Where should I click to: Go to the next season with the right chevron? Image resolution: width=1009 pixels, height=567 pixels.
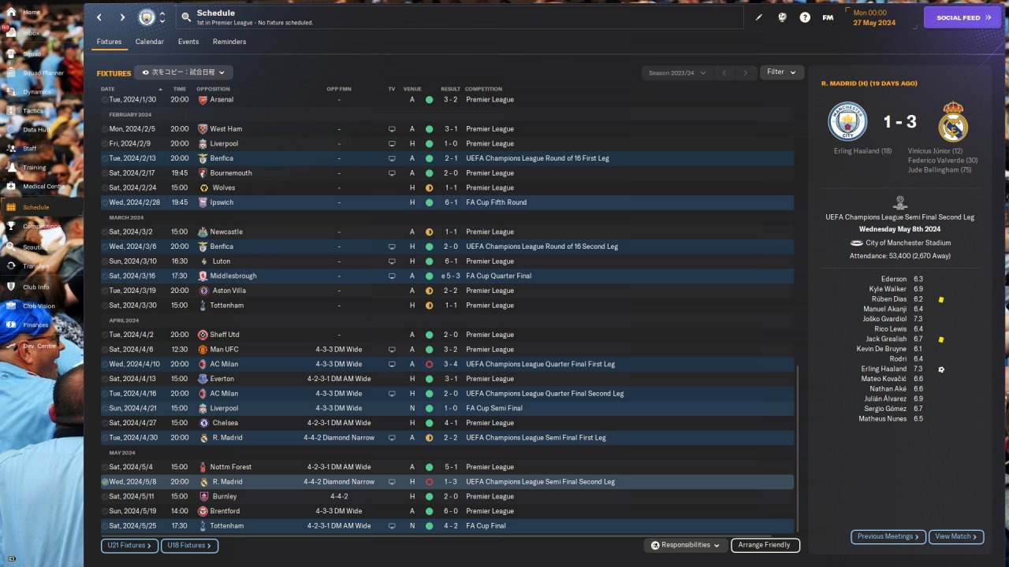click(746, 73)
